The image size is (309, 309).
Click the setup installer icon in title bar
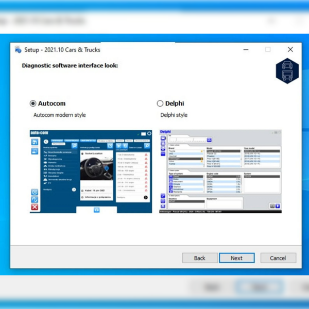18,49
